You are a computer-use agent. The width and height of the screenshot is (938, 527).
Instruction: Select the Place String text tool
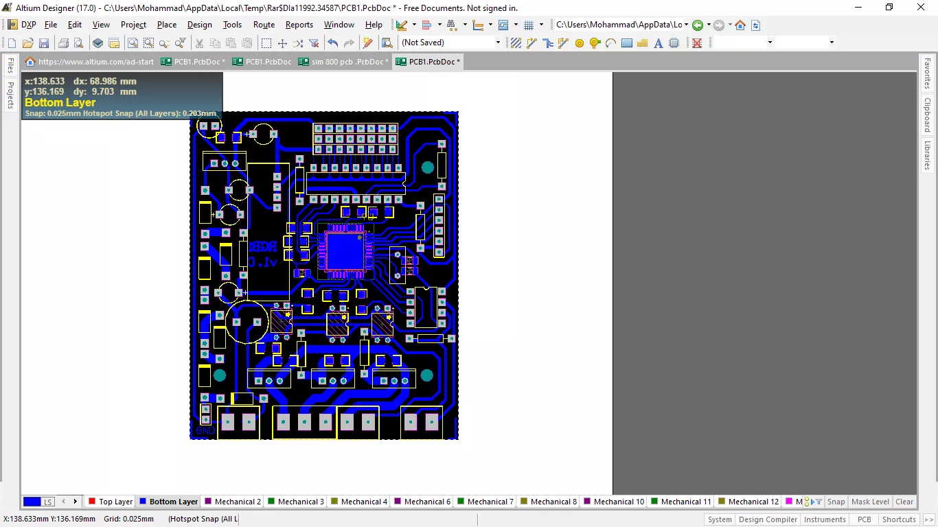[x=658, y=43]
